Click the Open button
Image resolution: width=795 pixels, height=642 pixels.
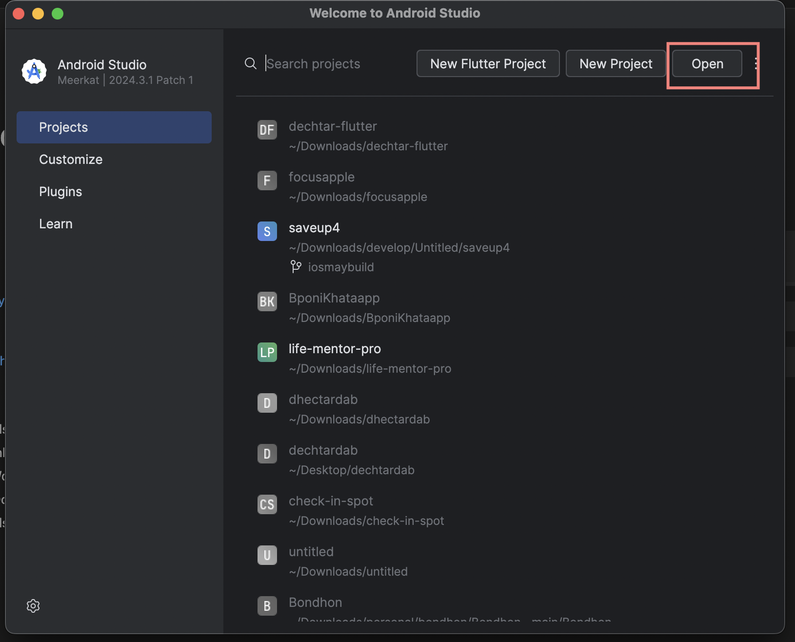pyautogui.click(x=707, y=63)
